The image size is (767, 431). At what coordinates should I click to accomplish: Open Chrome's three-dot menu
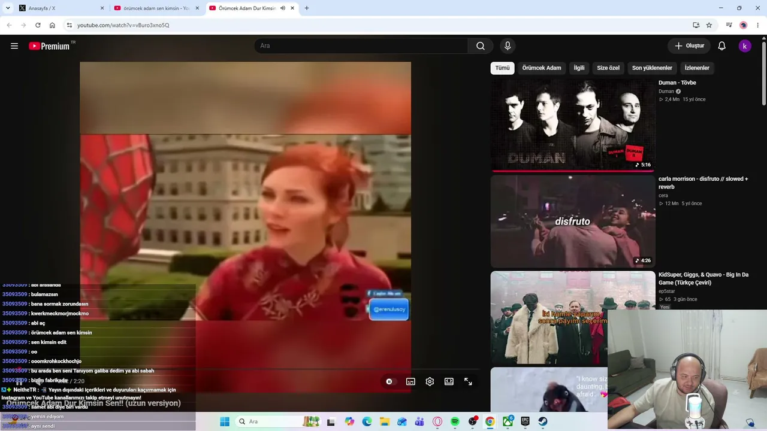[758, 25]
